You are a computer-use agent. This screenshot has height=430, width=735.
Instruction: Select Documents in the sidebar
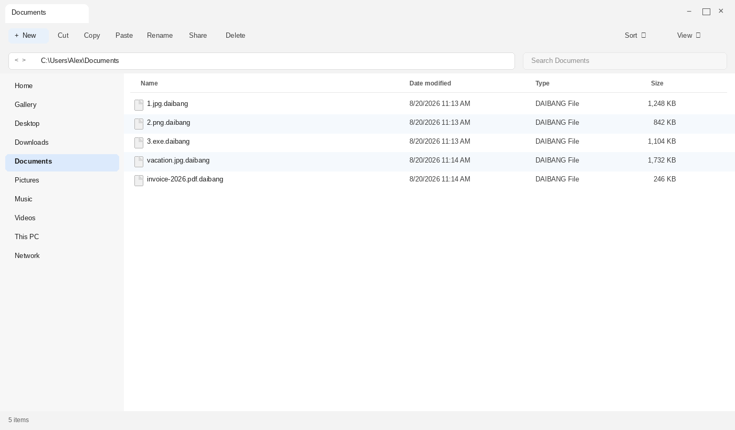pyautogui.click(x=62, y=162)
